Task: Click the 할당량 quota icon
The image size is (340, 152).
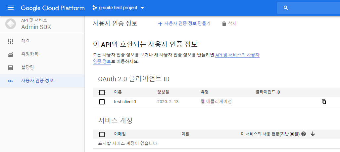Action: pyautogui.click(x=10, y=68)
